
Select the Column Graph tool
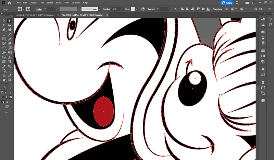coord(10,71)
